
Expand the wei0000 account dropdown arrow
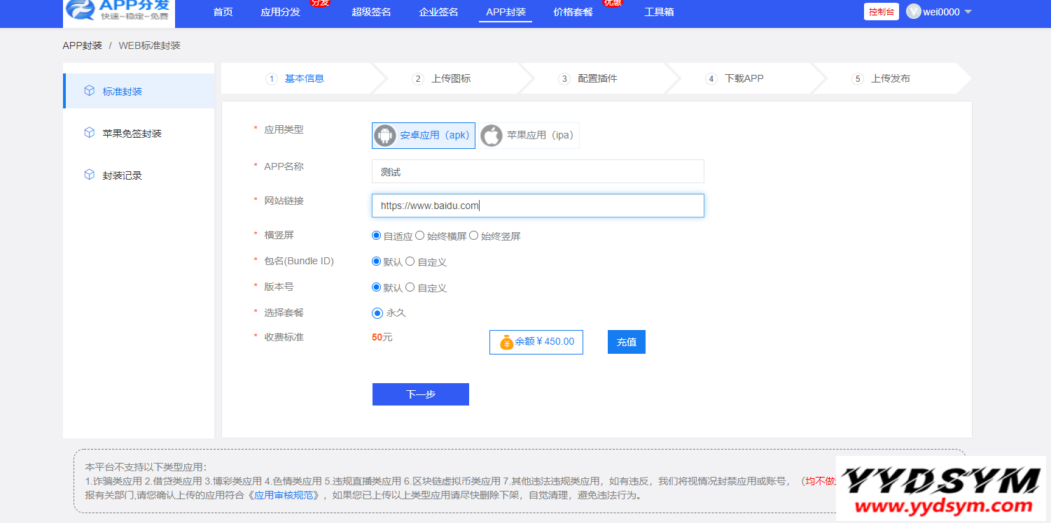coord(968,12)
